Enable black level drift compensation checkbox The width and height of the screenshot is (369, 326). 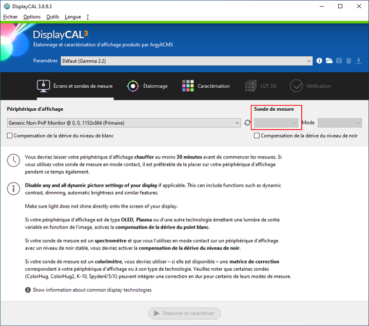[257, 136]
